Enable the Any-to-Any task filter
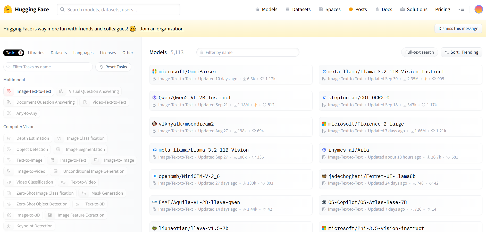 point(22,113)
